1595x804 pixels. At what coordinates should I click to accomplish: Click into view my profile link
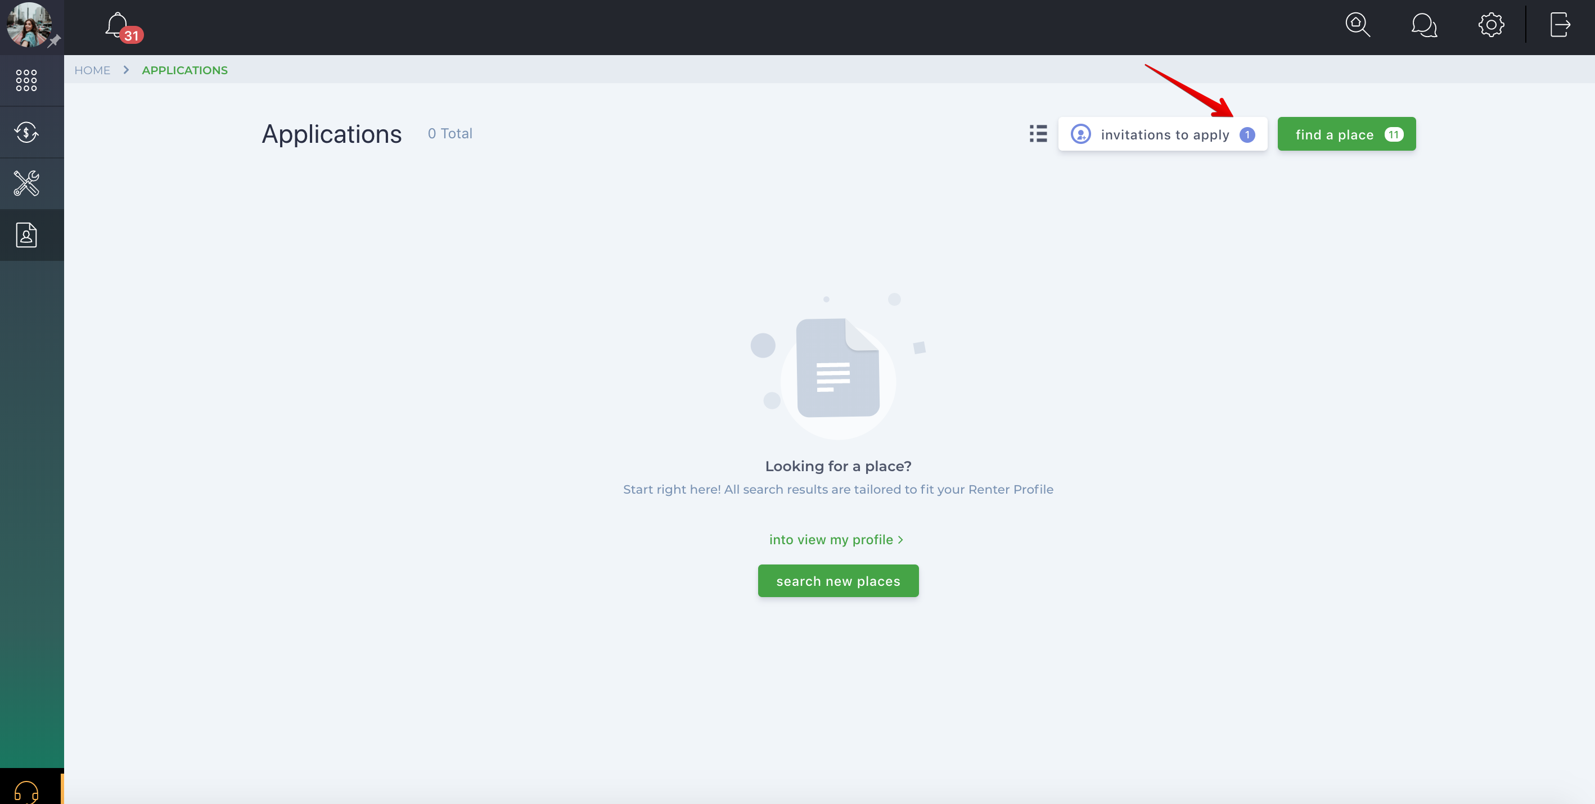[x=836, y=540]
